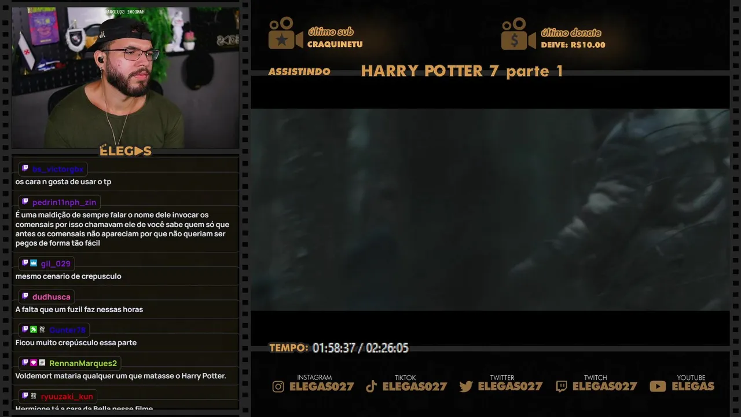Click message starting 'É uma maldição de sempre'
This screenshot has height=417, width=741.
pos(122,229)
